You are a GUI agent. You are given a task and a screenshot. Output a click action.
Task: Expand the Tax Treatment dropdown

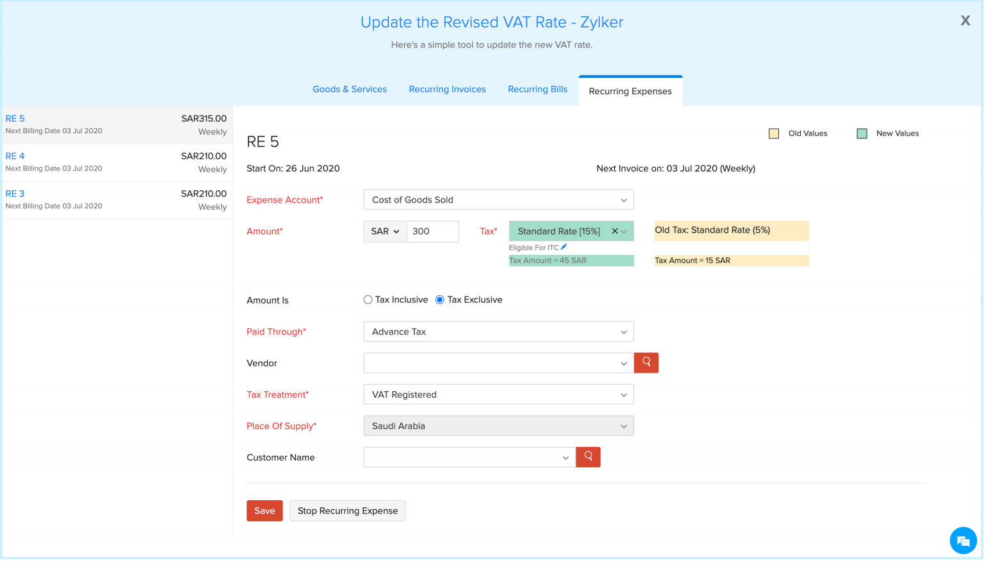click(x=498, y=394)
